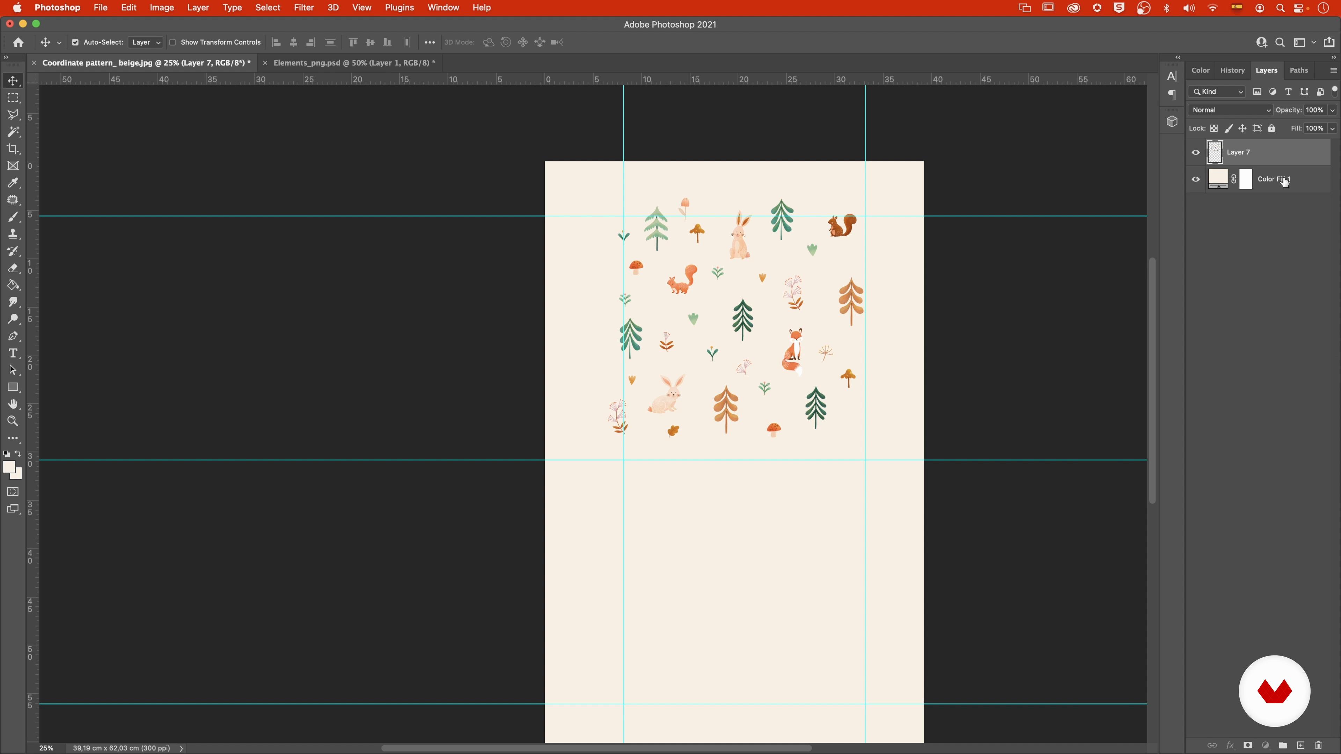The image size is (1341, 754).
Task: Open more align options ellipsis
Action: (x=430, y=42)
